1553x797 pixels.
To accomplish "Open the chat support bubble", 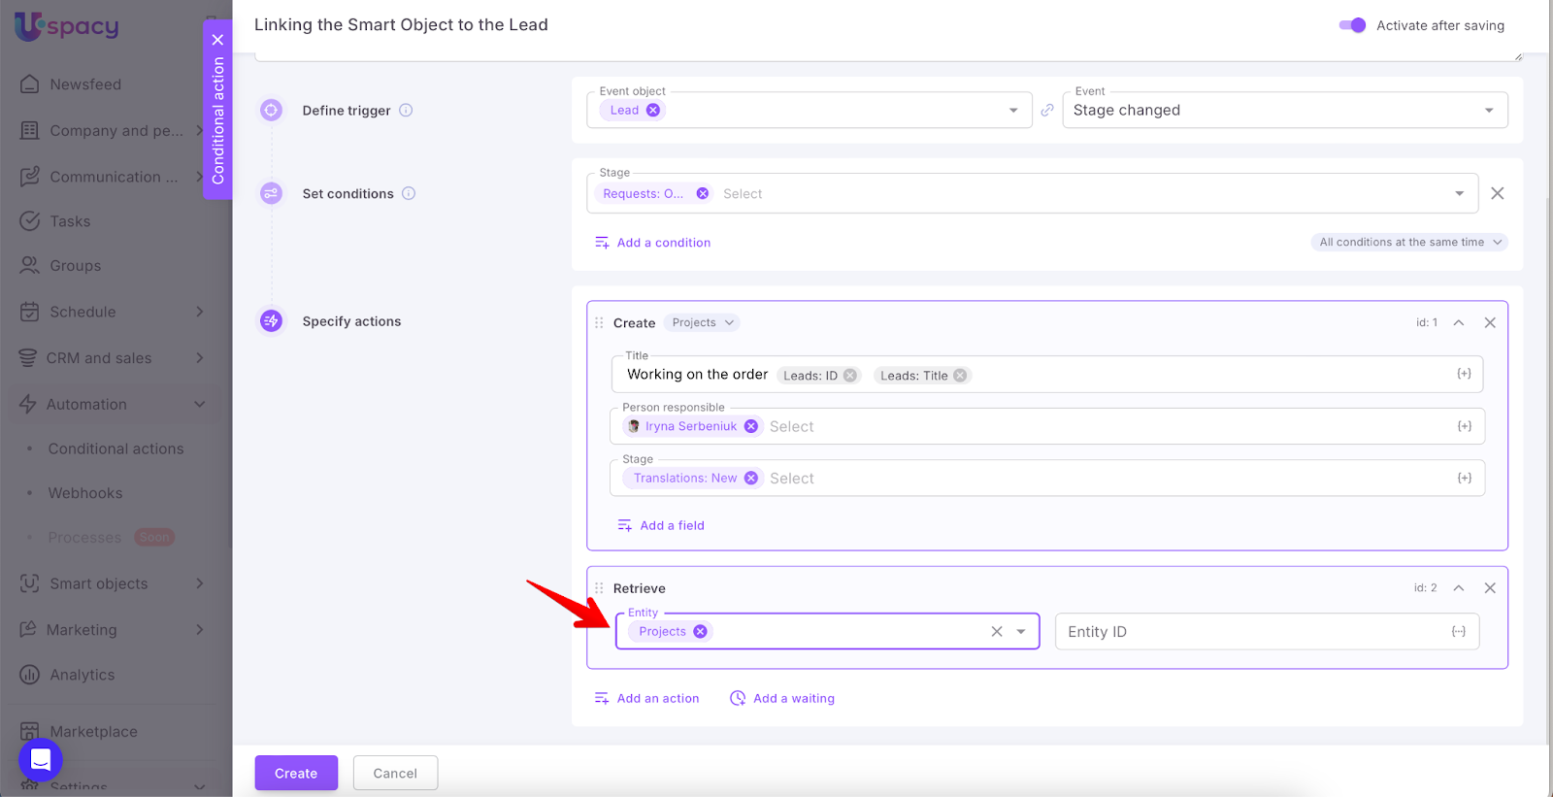I will tap(41, 759).
